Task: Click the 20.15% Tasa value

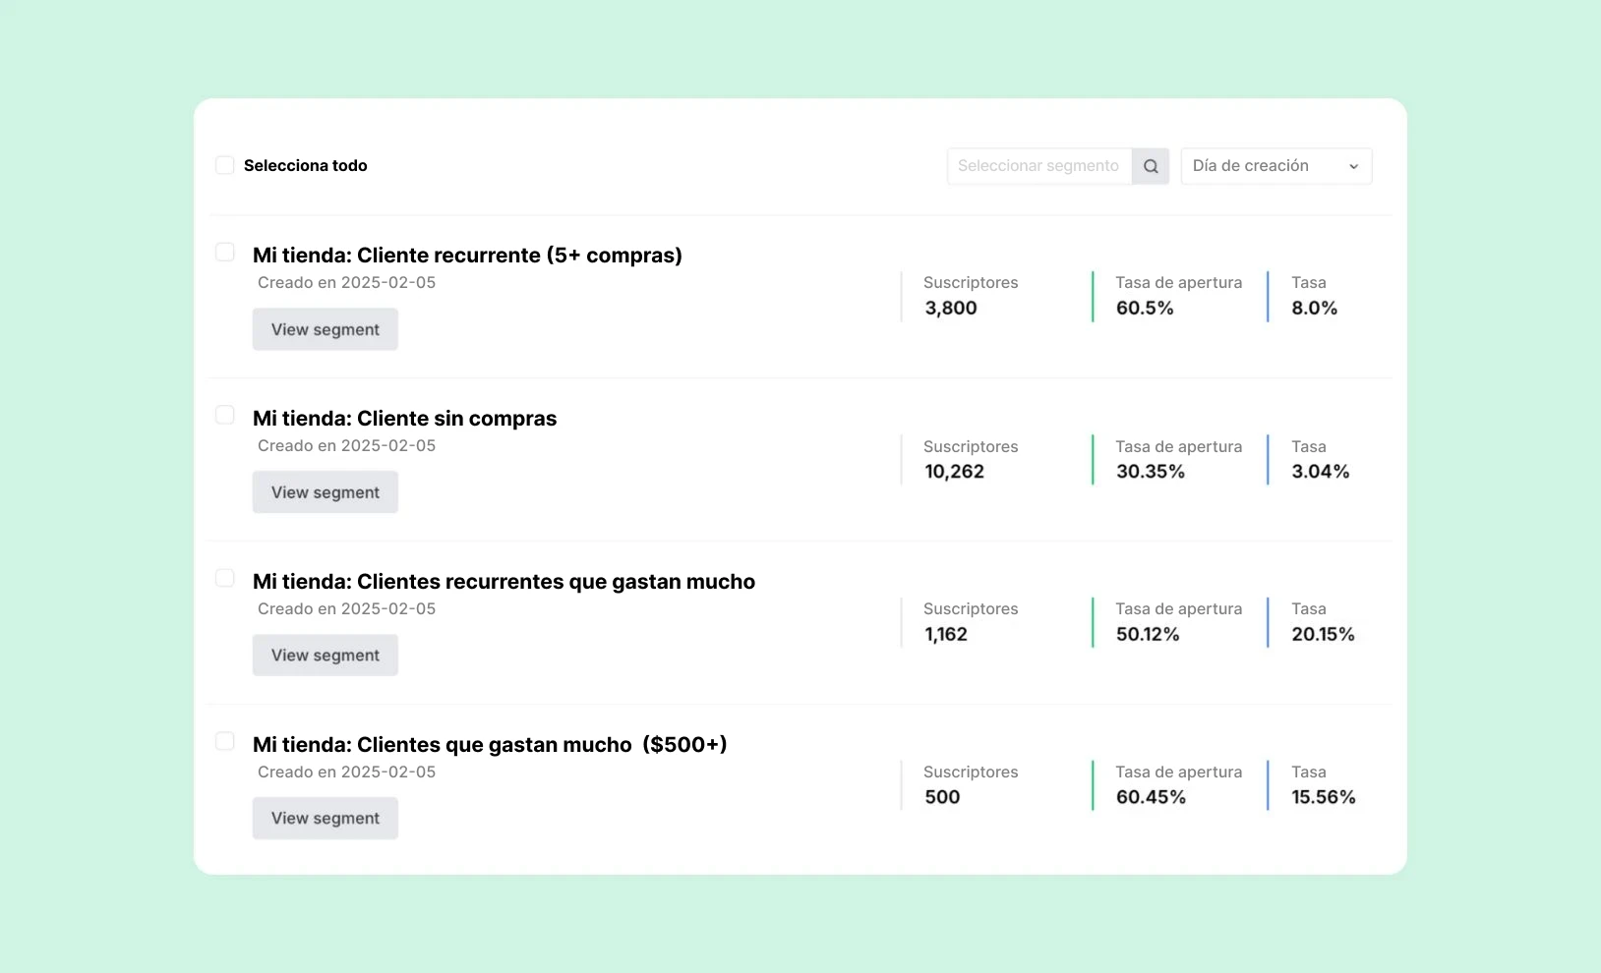Action: click(x=1323, y=635)
